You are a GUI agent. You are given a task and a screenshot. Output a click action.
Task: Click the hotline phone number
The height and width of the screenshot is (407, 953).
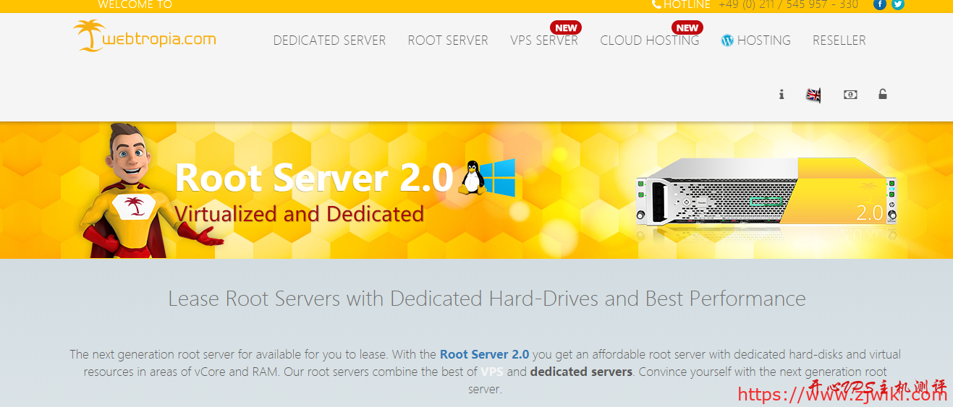pyautogui.click(x=788, y=4)
